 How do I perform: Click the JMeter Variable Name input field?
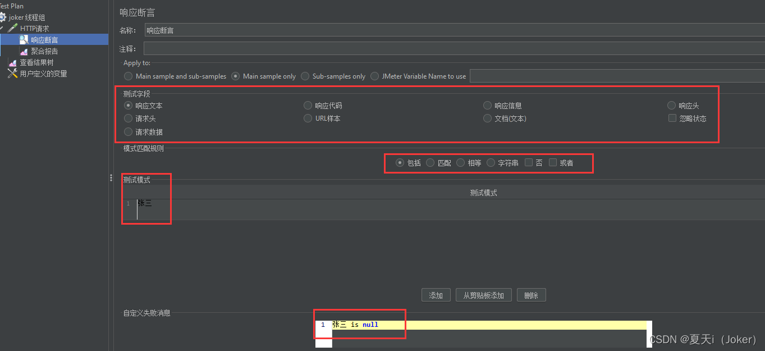(617, 75)
